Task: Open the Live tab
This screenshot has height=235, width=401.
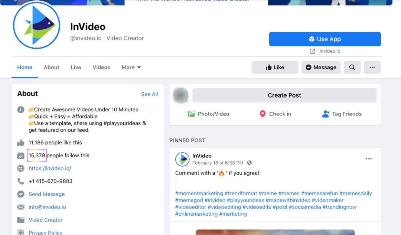Action: click(76, 67)
